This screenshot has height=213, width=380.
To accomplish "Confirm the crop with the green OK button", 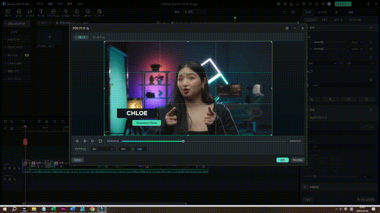I will click(x=283, y=160).
